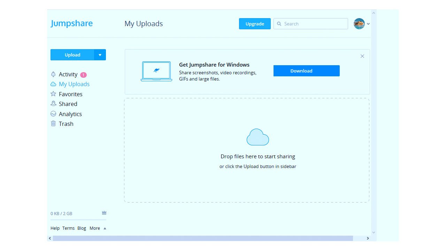This screenshot has height=251, width=446.
Task: Open the Favorites section
Action: click(x=70, y=94)
